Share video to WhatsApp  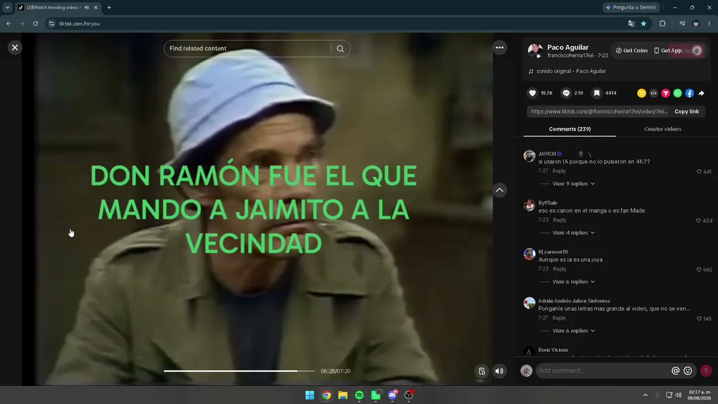click(x=678, y=93)
